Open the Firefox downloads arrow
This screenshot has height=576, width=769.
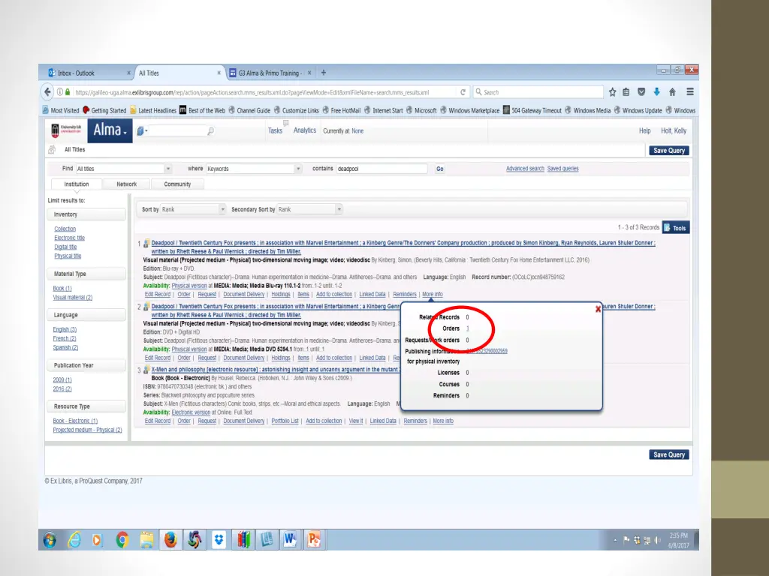pyautogui.click(x=656, y=92)
